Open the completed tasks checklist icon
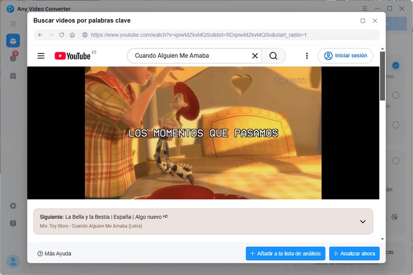Viewport: 413px width, 275px height. 13,76
